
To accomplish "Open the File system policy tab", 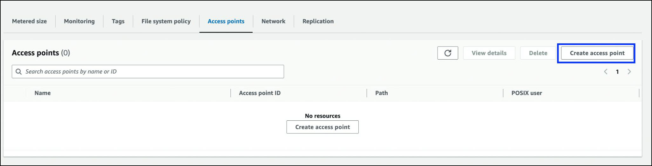I will click(x=166, y=21).
